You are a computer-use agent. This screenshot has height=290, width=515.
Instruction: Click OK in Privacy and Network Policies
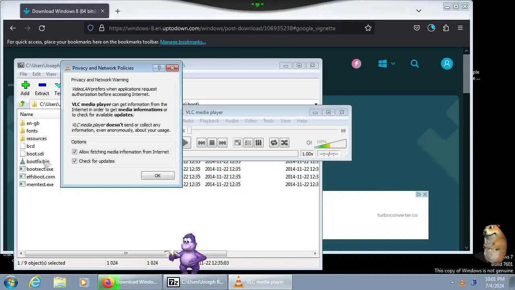click(x=158, y=176)
